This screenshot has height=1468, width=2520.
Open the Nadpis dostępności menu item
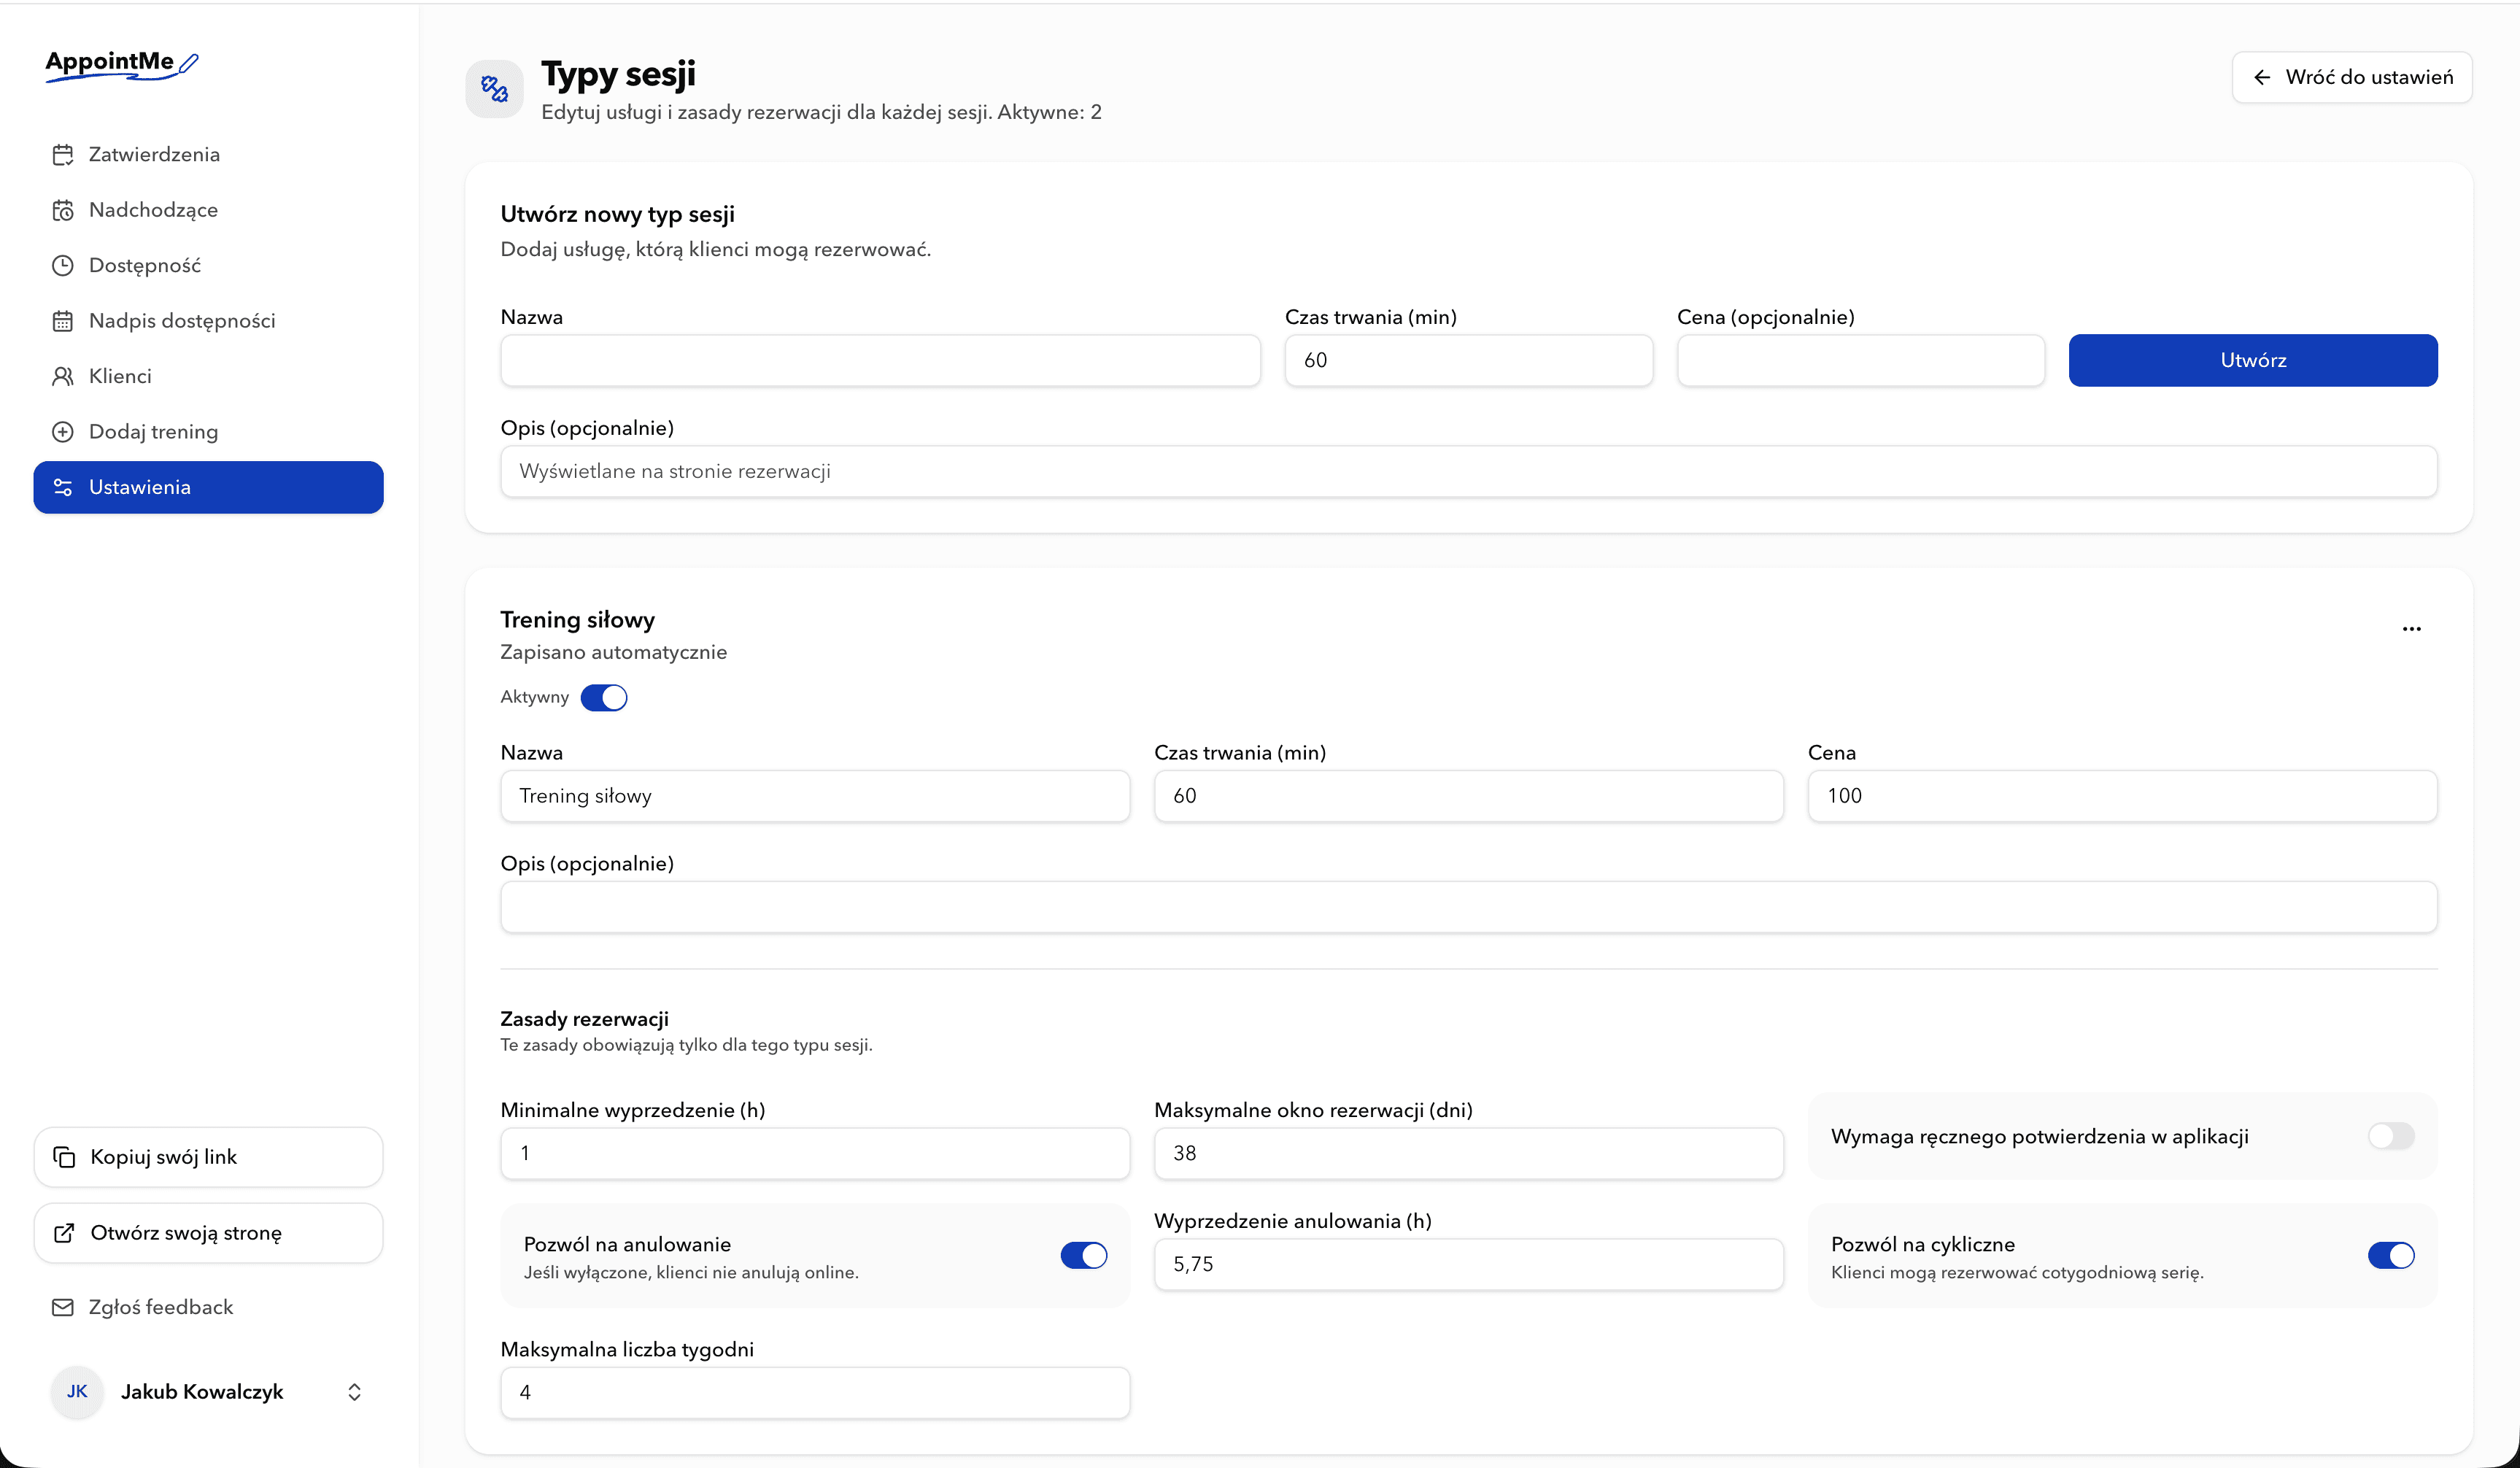click(x=182, y=321)
